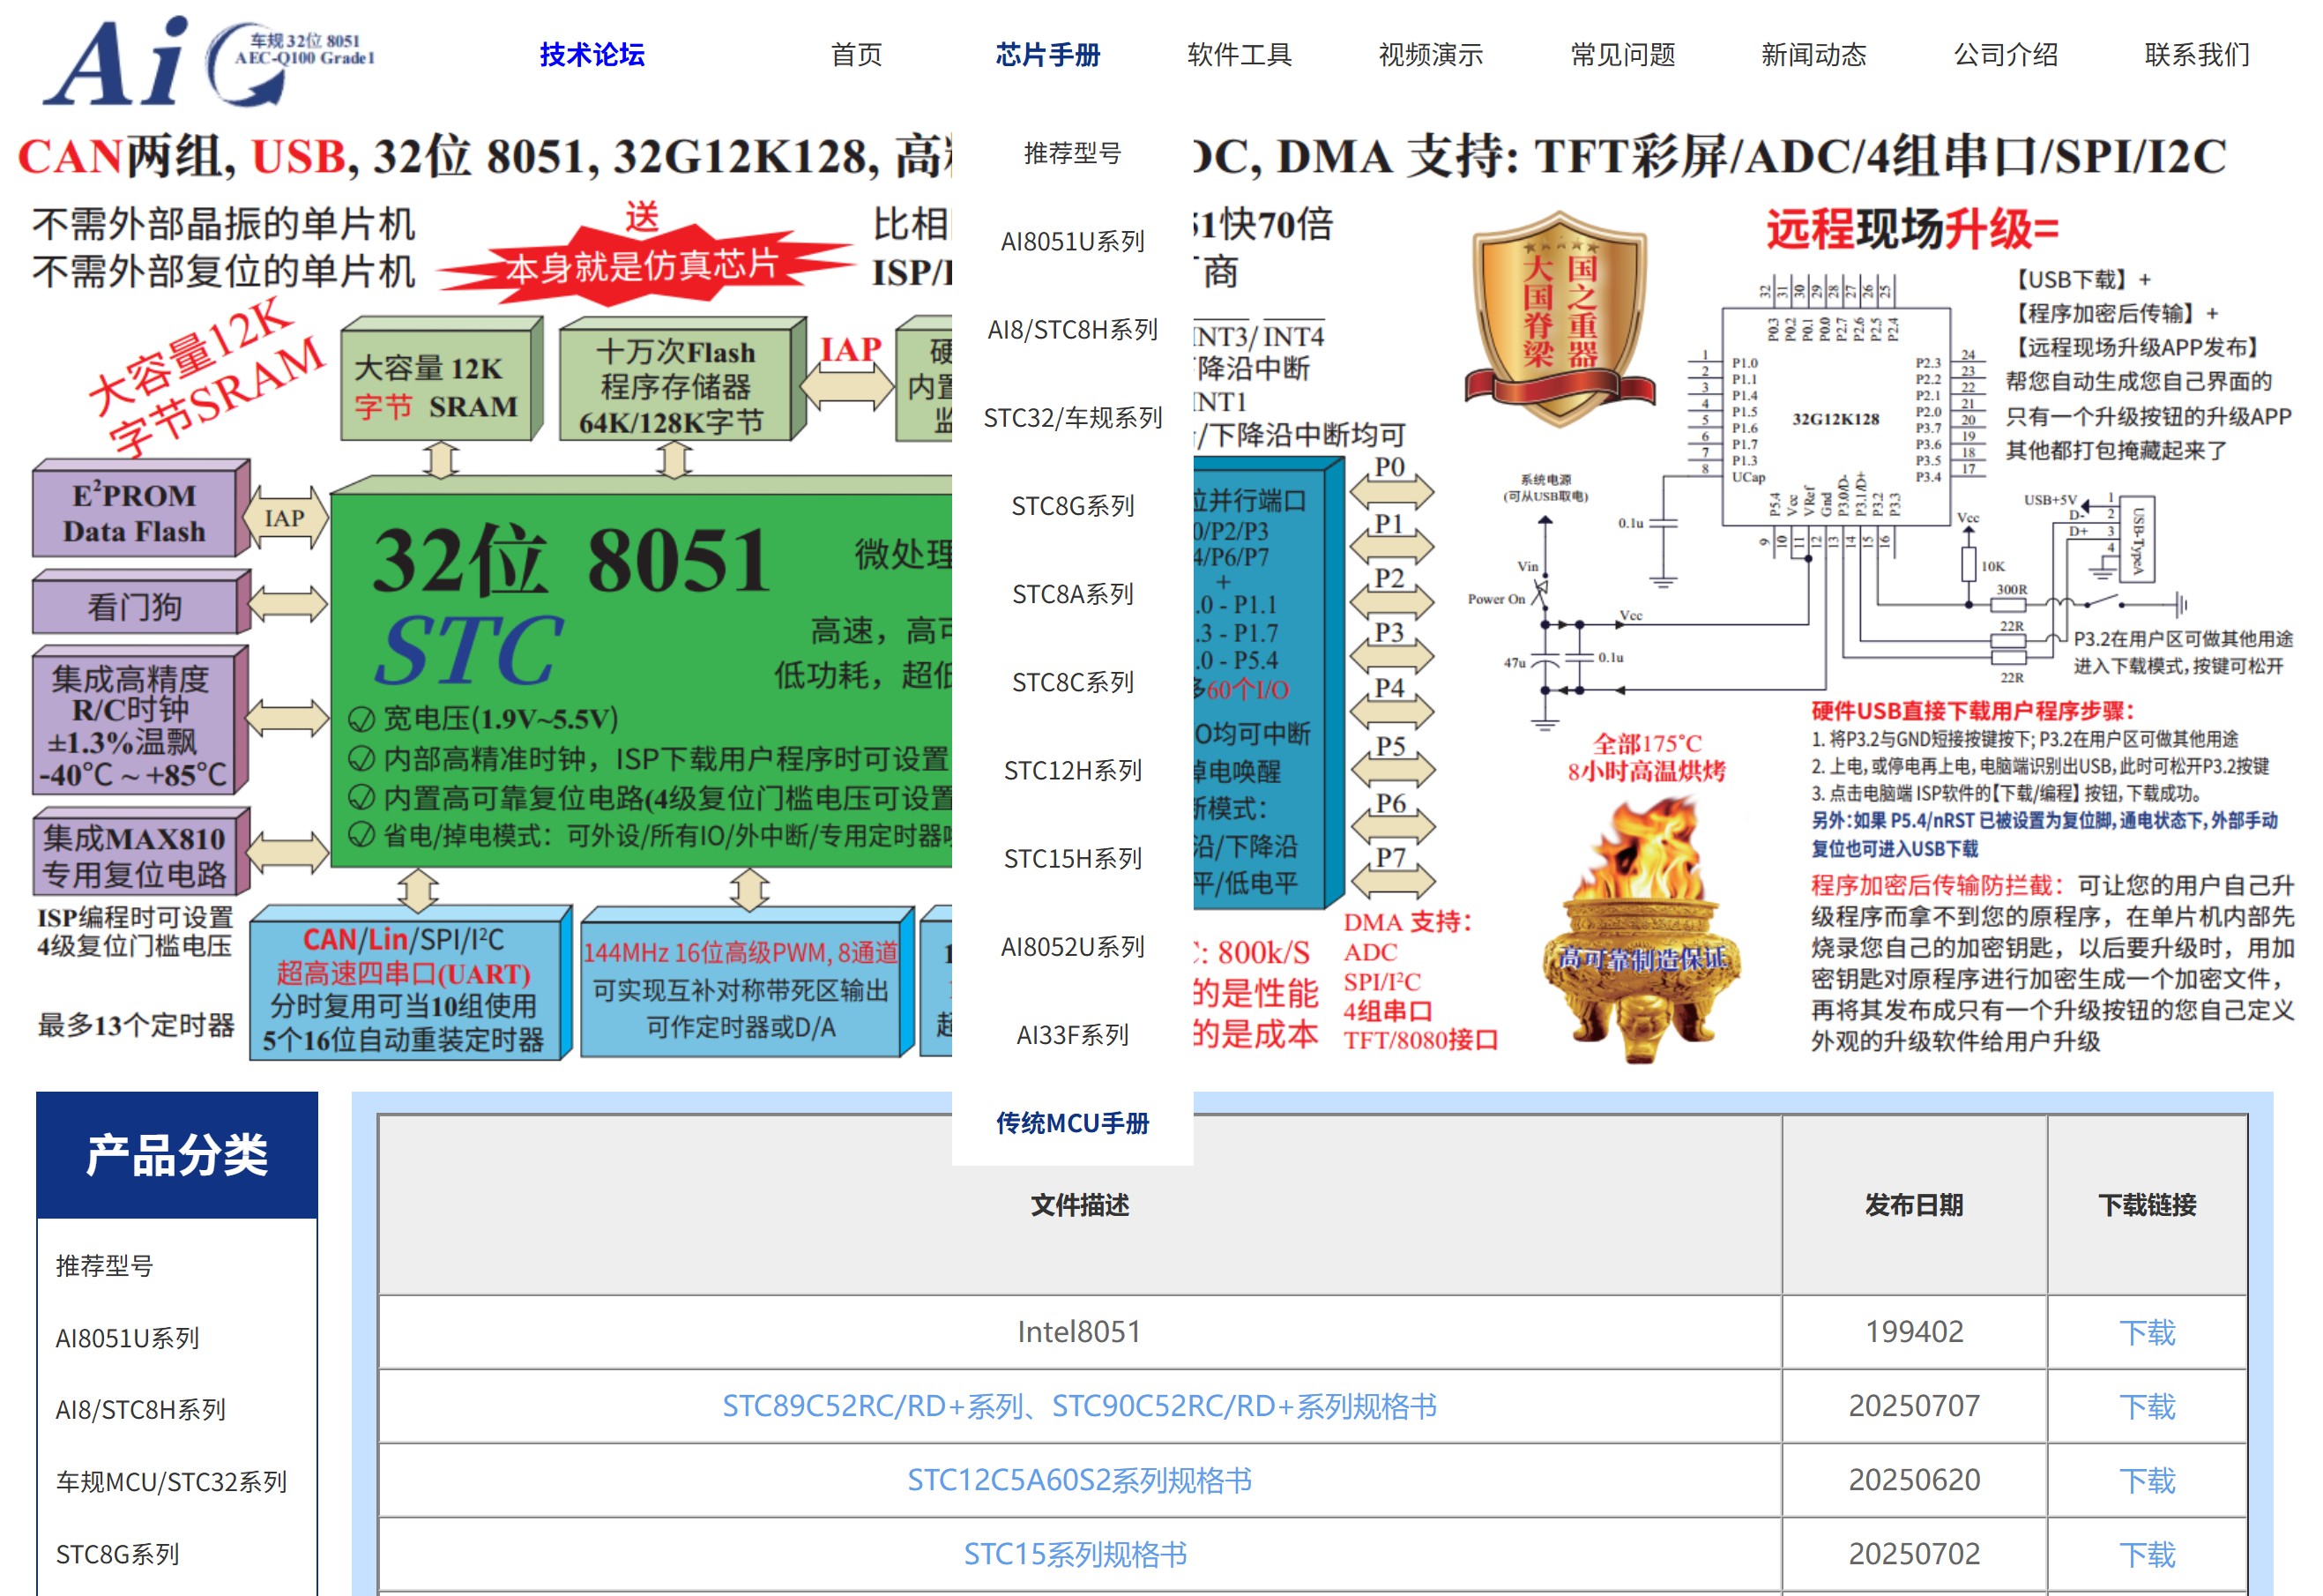
Task: Select STC8C系列 in the dropdown menu
Action: [1073, 682]
